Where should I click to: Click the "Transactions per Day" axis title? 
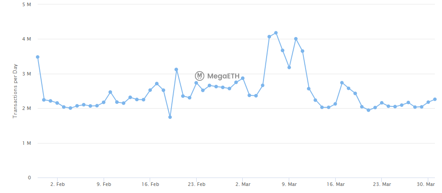[15, 91]
